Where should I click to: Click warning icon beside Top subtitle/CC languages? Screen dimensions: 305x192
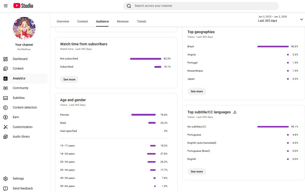235,112
